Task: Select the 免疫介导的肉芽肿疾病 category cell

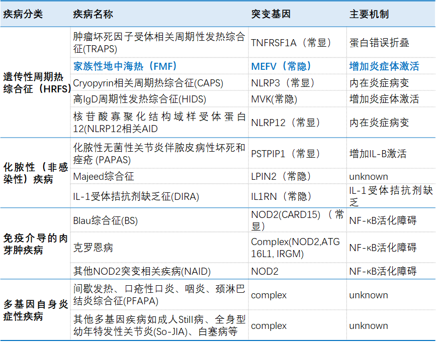Action: (x=36, y=244)
